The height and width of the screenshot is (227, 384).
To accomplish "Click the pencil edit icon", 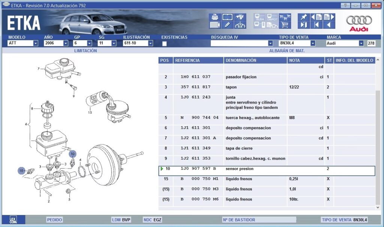I will click(x=227, y=25).
